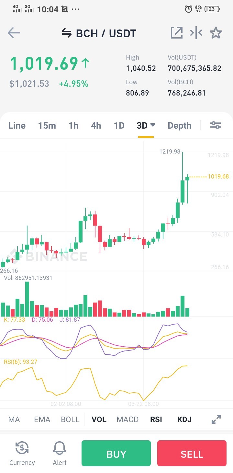Toggle the VOL indicator

click(x=99, y=420)
